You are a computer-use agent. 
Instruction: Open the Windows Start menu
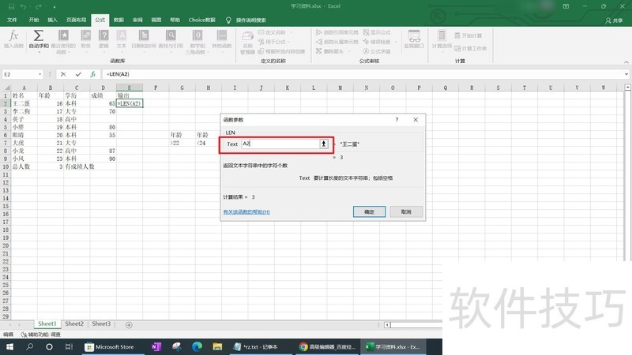point(9,346)
